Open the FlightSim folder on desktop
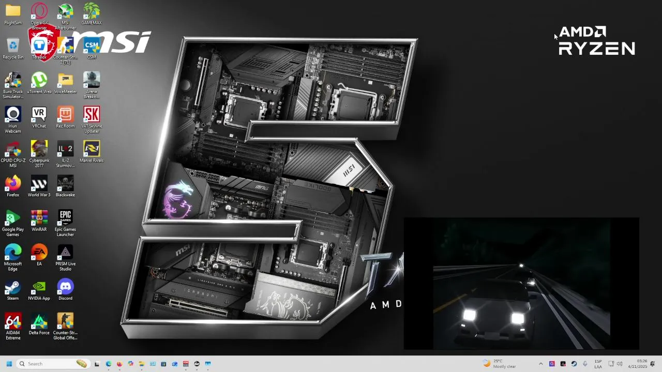662x372 pixels. pyautogui.click(x=13, y=14)
